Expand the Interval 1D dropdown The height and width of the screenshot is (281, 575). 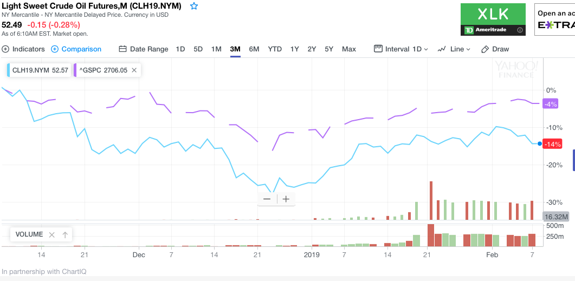(x=401, y=49)
